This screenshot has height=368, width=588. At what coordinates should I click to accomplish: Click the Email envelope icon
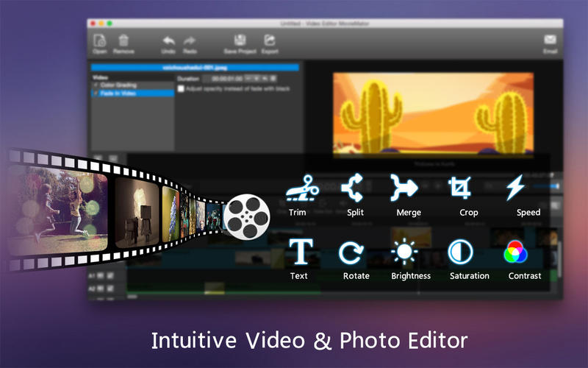pos(550,40)
